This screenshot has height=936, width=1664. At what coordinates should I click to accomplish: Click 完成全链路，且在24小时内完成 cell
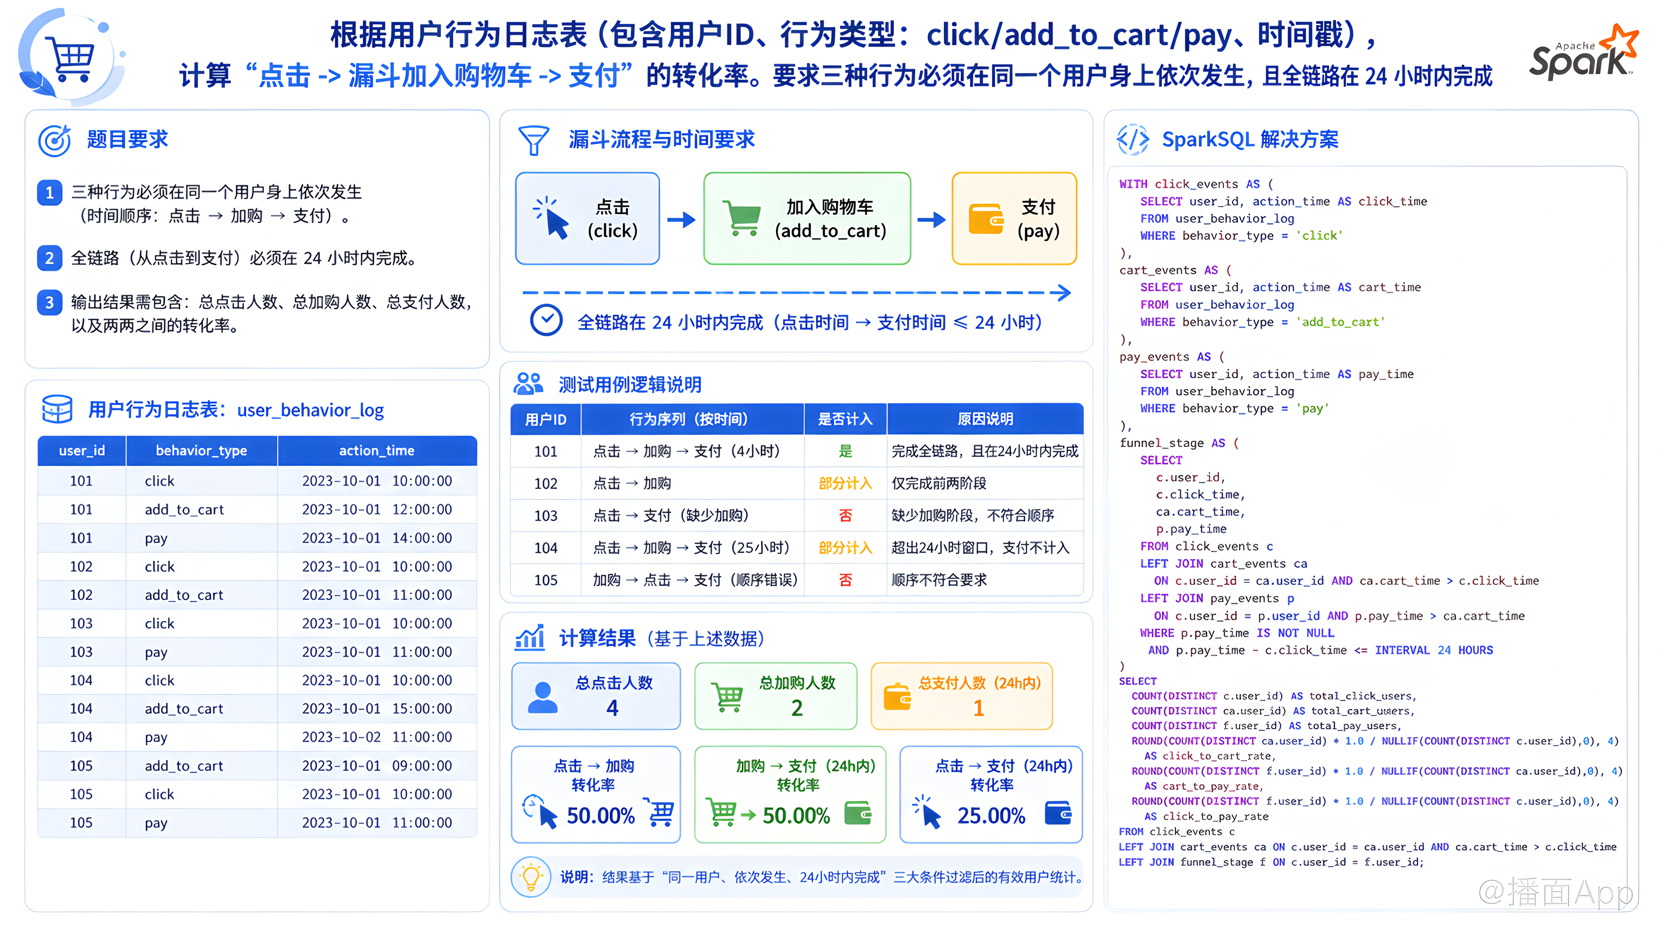[x=985, y=451]
